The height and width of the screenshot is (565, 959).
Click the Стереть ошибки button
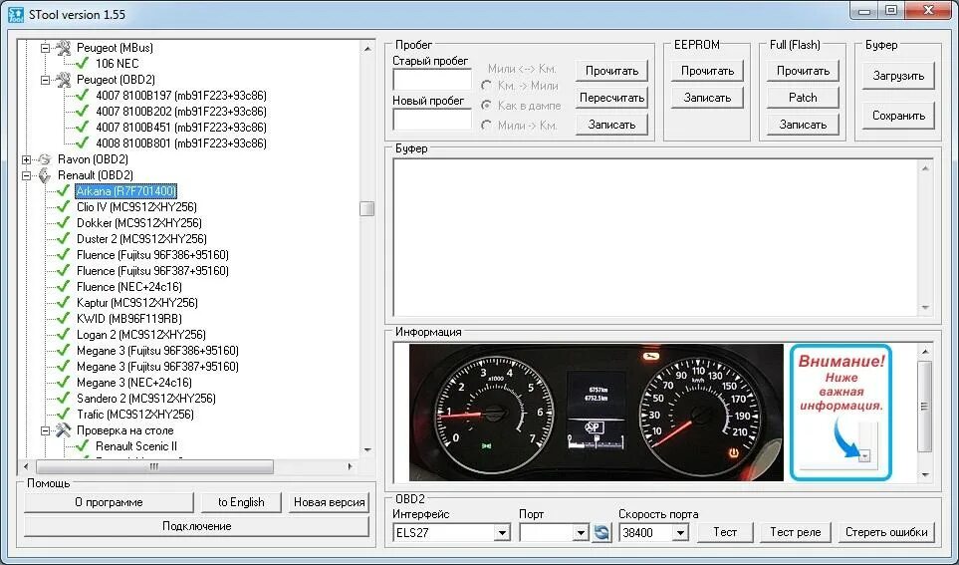point(886,532)
